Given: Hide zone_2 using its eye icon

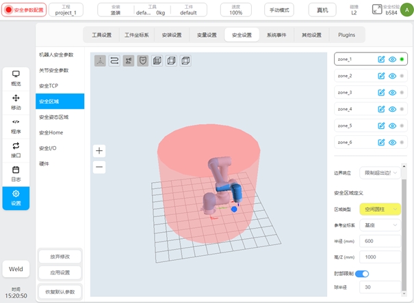Looking at the screenshot, I should click(x=392, y=76).
